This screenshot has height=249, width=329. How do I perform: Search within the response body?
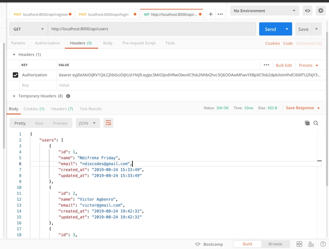click(316, 123)
